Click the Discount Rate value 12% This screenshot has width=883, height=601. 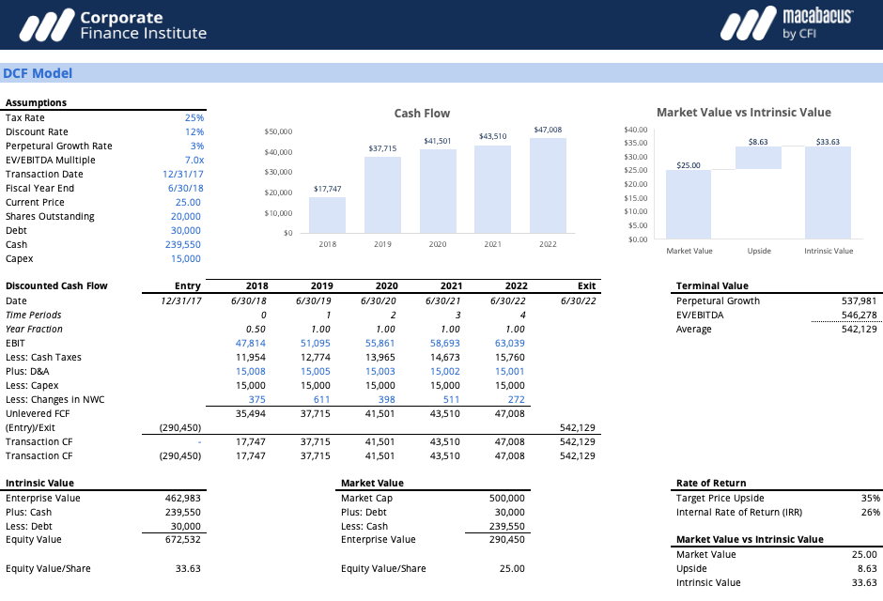point(194,131)
